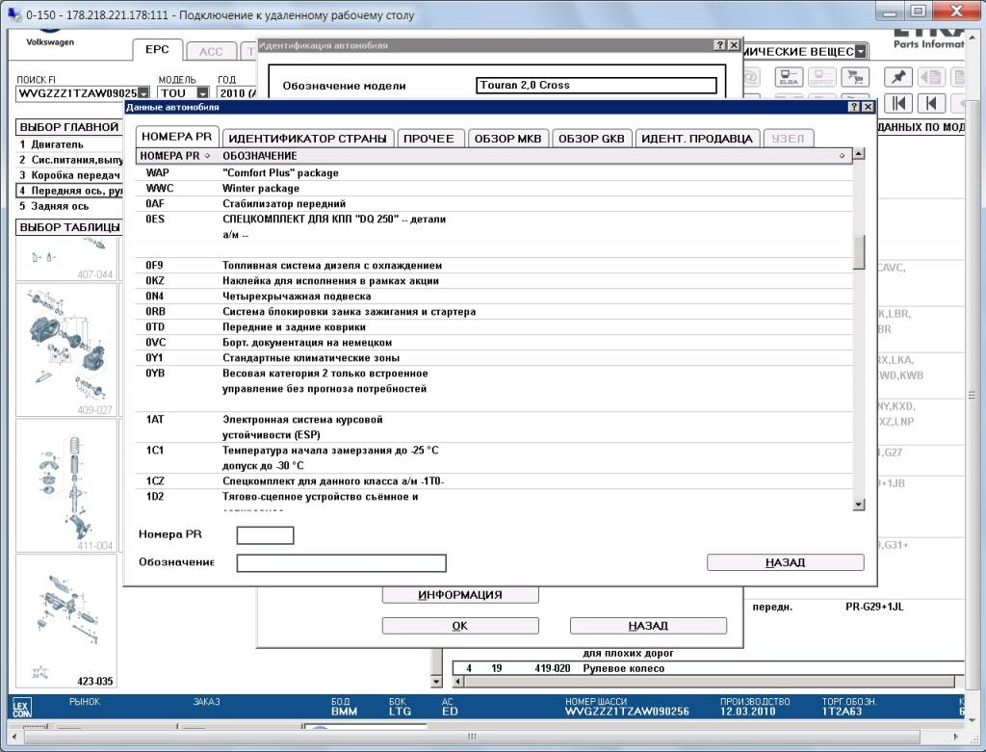The height and width of the screenshot is (752, 986).
Task: Click the pushpin icon in toolbar
Action: pos(898,77)
